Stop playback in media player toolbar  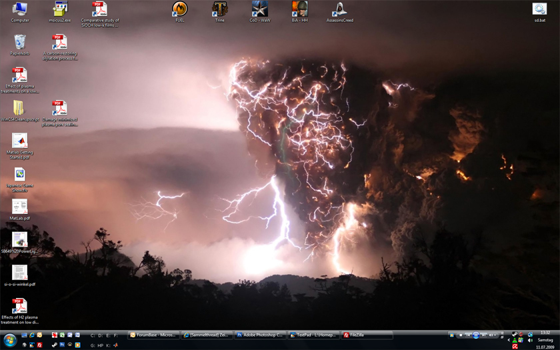click(461, 335)
